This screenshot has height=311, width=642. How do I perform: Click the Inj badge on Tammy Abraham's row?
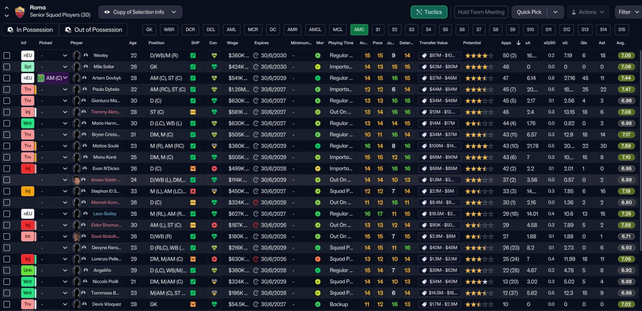click(x=28, y=112)
